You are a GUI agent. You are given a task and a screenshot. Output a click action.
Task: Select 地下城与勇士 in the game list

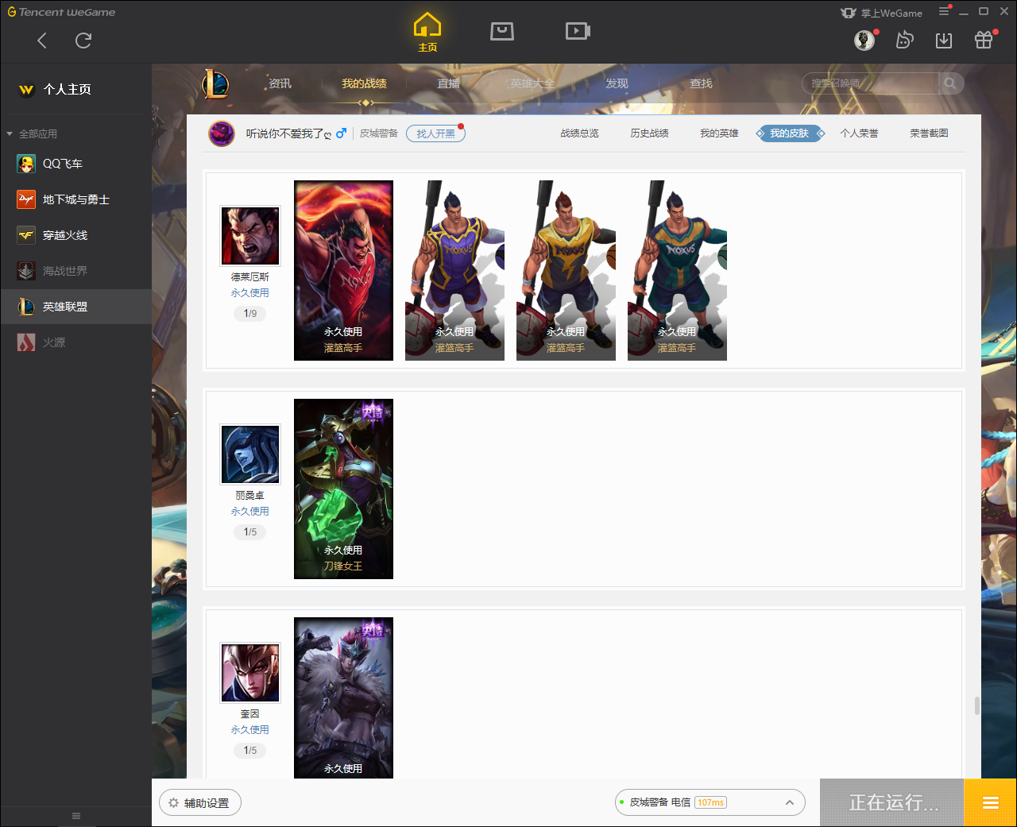tap(75, 199)
